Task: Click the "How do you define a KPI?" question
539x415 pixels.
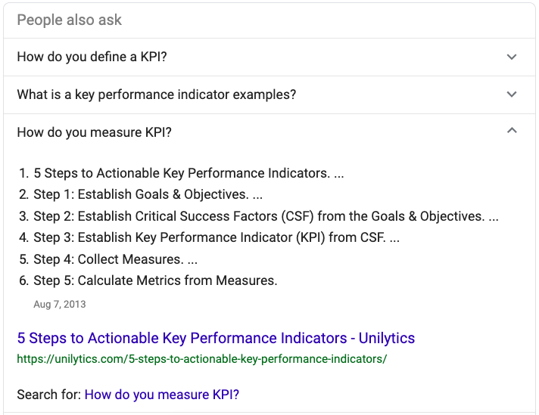Action: click(x=92, y=57)
